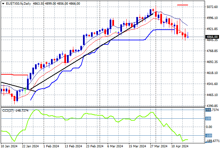Select the short red line near 5072.00
The width and height of the screenshot is (220, 150).
[x=182, y=5]
